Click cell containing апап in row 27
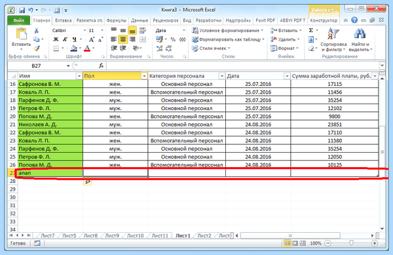This screenshot has height=255, width=393. 50,173
